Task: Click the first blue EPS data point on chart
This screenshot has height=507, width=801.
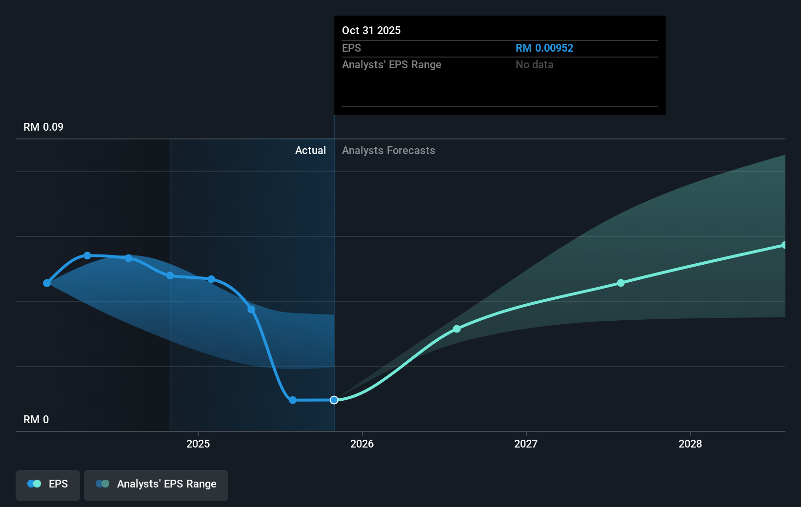Action: point(46,283)
